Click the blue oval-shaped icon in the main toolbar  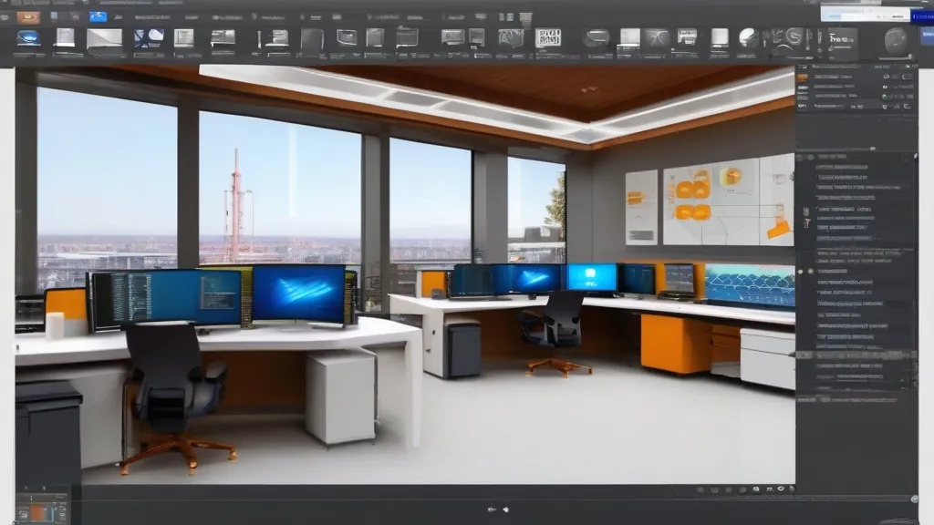pos(28,38)
